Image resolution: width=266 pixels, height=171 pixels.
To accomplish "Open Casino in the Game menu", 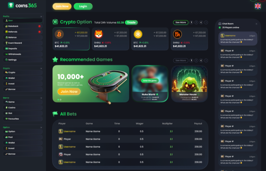I will [23, 107].
